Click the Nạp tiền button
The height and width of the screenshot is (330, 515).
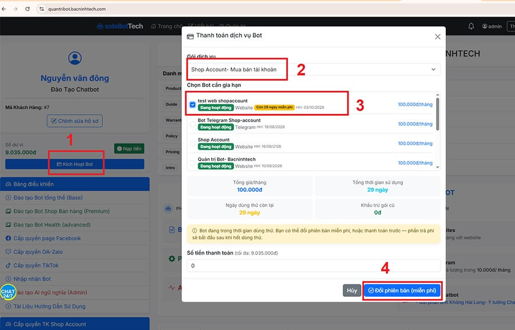pos(129,149)
